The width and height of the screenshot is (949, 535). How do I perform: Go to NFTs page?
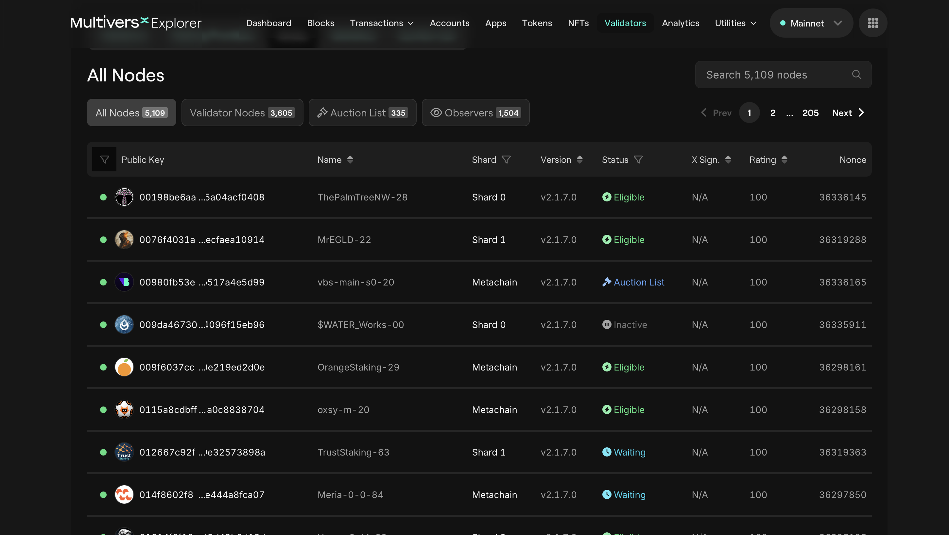(x=578, y=23)
